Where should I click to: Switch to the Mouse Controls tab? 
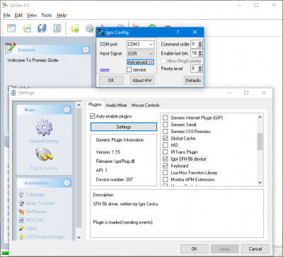145,105
